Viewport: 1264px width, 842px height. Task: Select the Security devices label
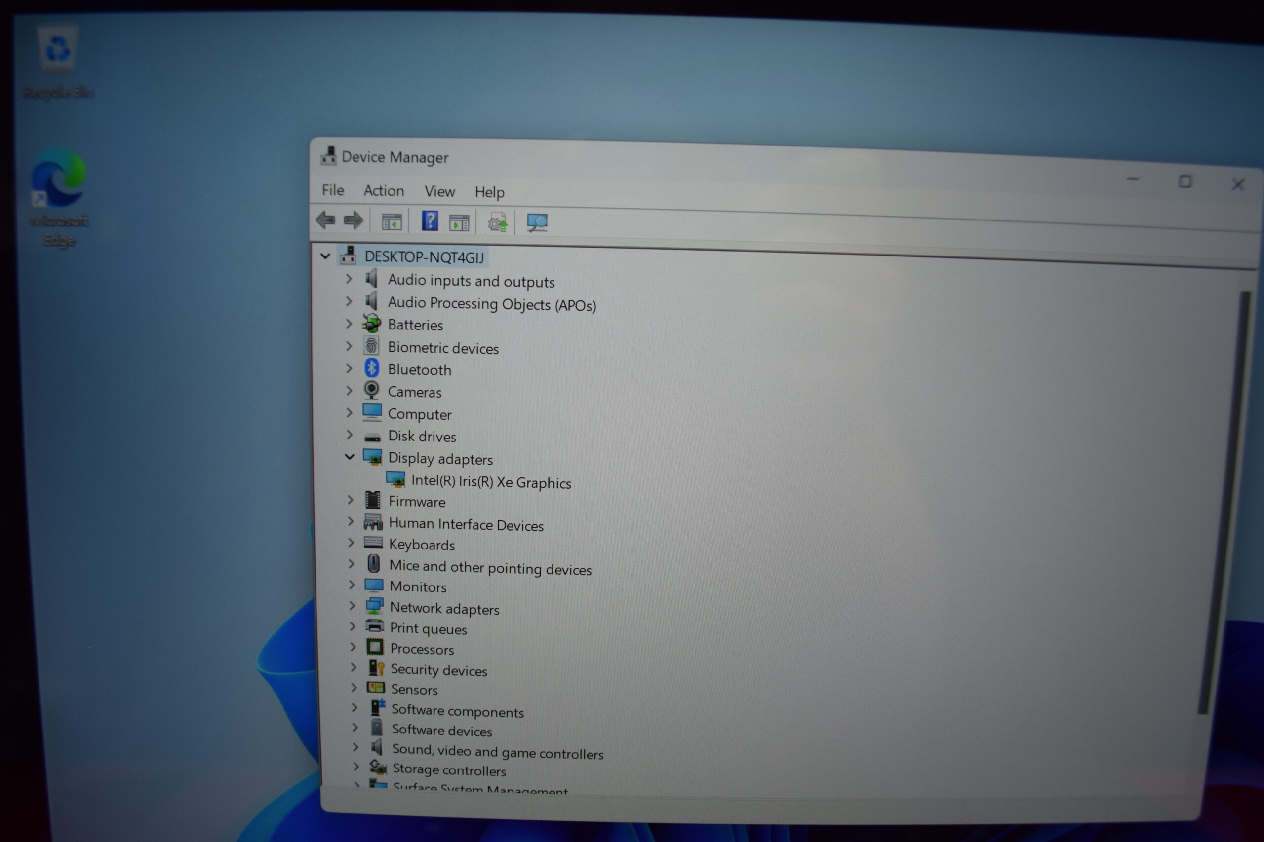click(x=439, y=670)
